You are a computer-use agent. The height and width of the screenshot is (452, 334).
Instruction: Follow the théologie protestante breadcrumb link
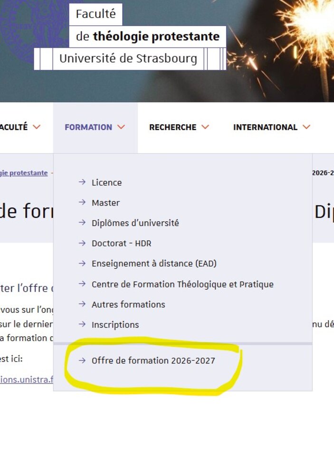24,173
